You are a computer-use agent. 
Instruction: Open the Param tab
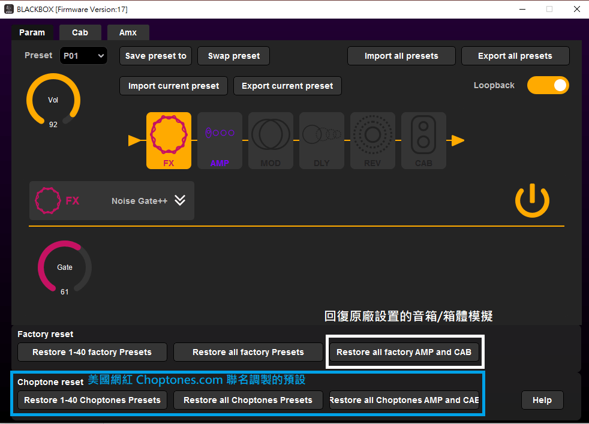[32, 32]
